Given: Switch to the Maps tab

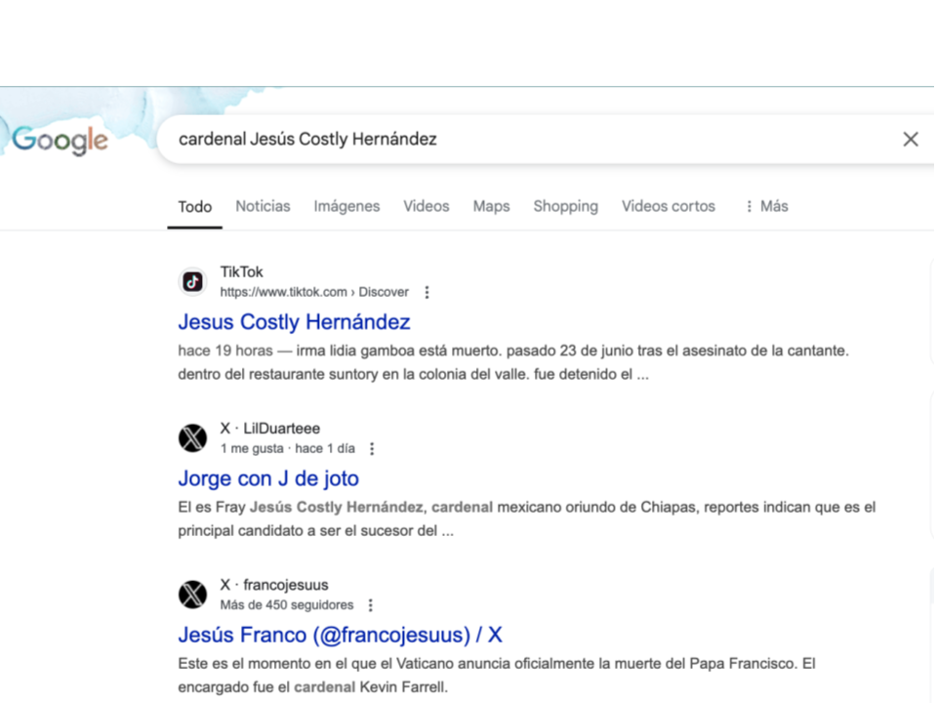Looking at the screenshot, I should tap(491, 206).
